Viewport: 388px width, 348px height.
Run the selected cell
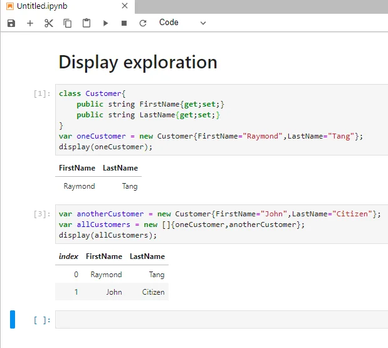pos(105,23)
